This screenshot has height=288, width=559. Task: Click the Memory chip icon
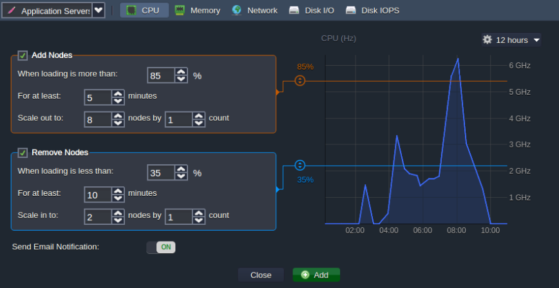click(x=180, y=10)
